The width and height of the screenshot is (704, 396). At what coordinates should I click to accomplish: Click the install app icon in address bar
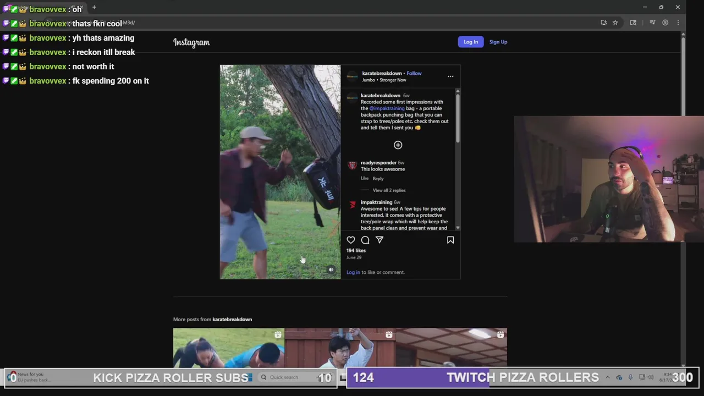[x=604, y=23]
